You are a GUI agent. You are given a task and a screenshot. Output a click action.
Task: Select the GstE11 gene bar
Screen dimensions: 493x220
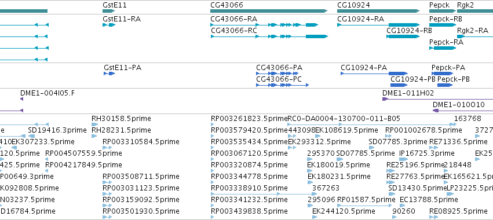tap(109, 11)
